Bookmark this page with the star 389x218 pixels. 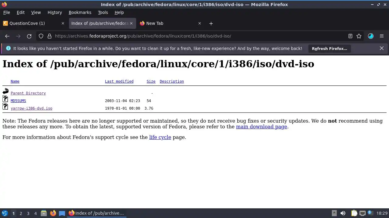(359, 36)
